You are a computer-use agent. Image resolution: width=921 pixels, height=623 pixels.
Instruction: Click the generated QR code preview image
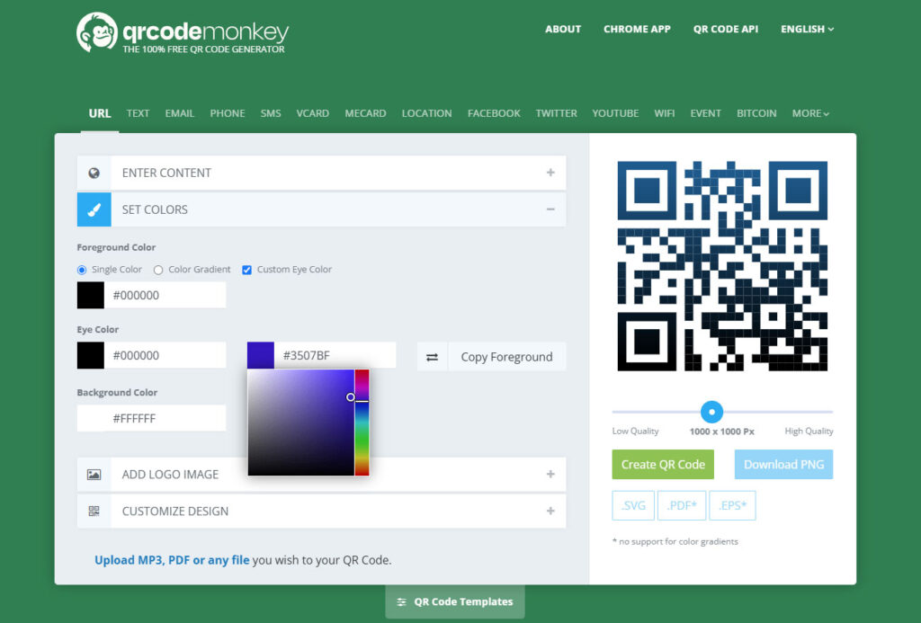(722, 266)
